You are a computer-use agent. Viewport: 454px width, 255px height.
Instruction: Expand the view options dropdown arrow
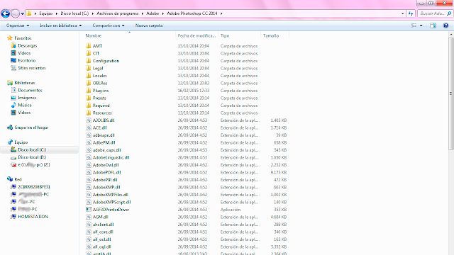(x=421, y=25)
